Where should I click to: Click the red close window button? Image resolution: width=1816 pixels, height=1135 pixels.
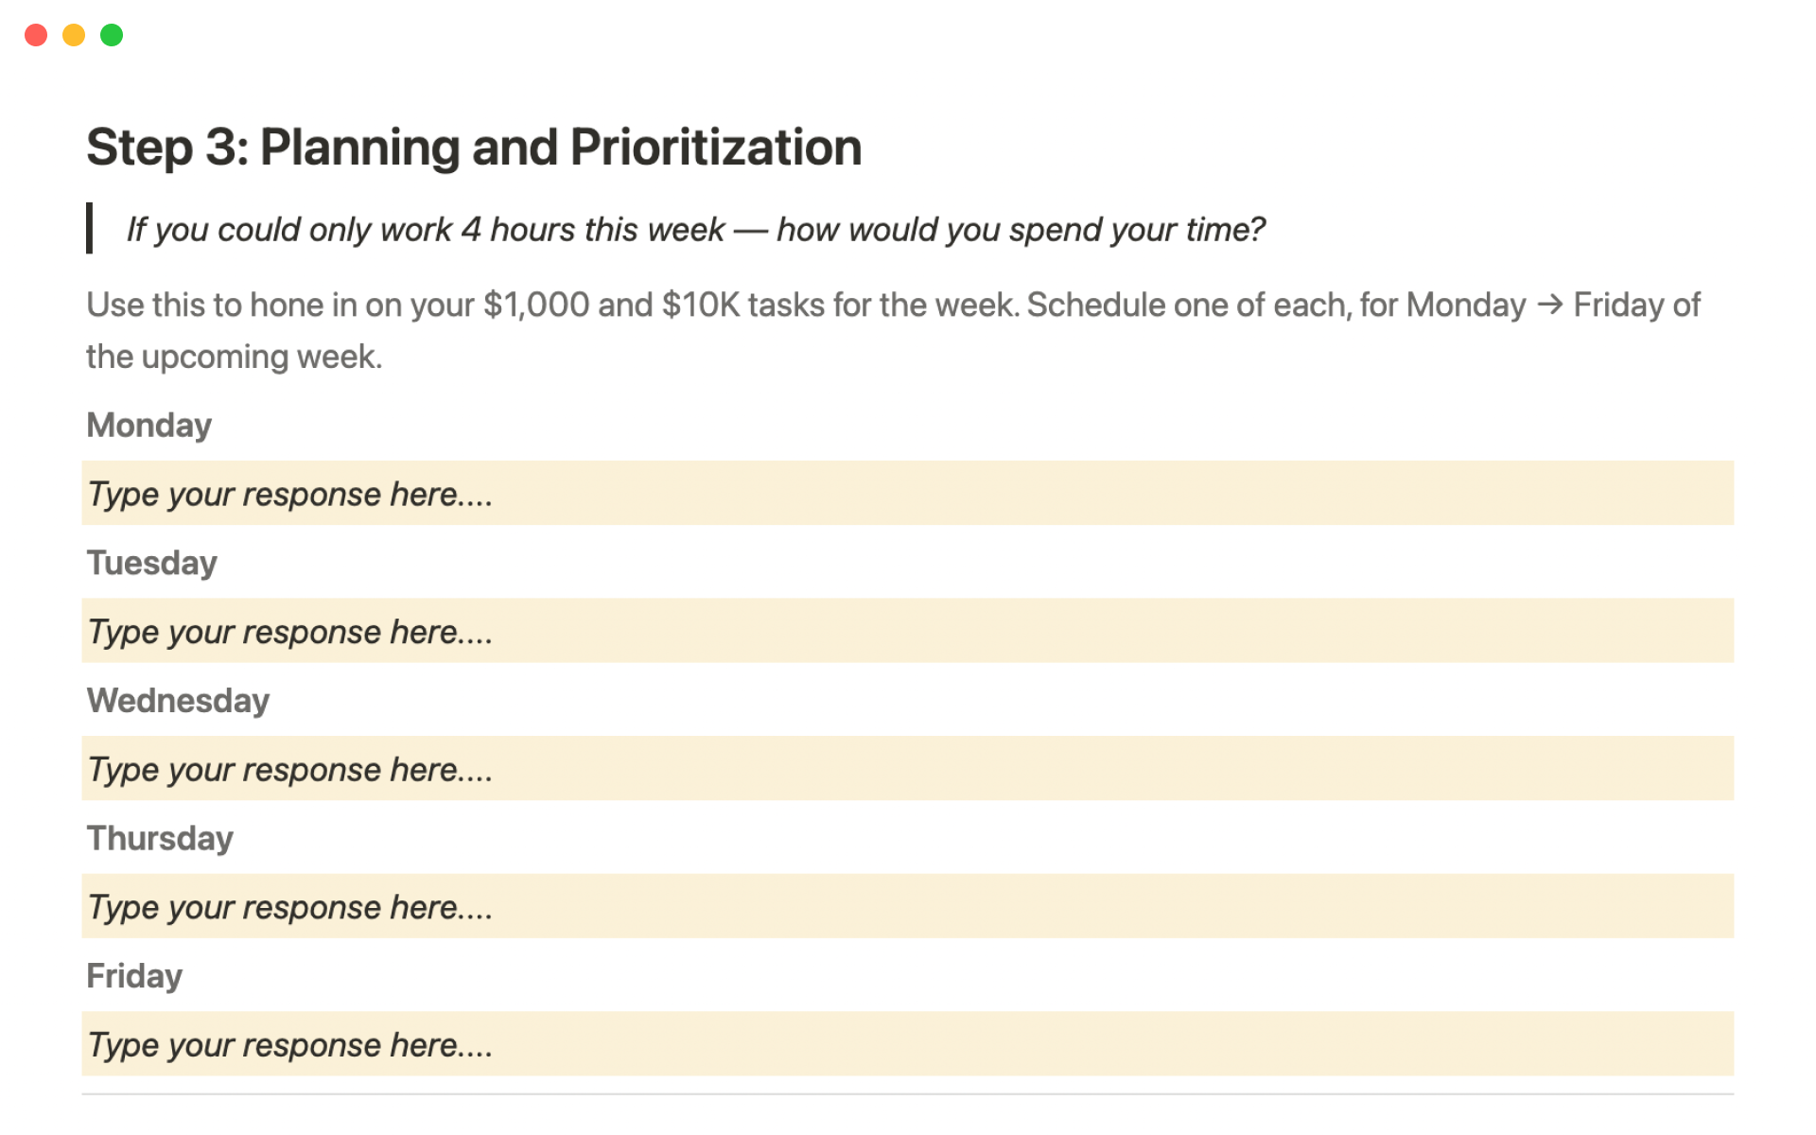point(36,36)
